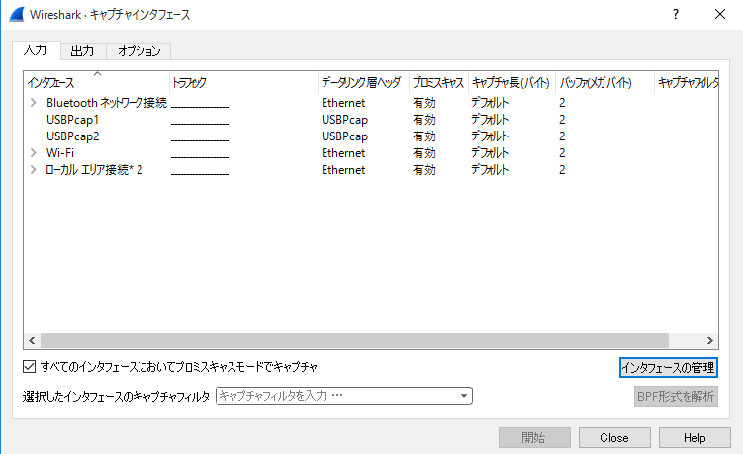Toggle promiscuous mode on all interfaces checkbox
This screenshot has height=454, width=743.
coord(30,366)
